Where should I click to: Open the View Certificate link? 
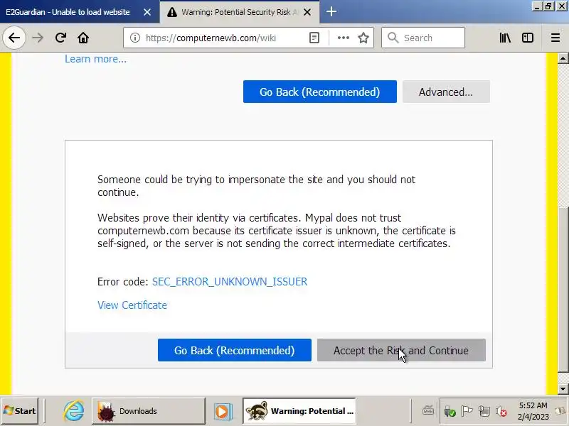[x=132, y=305]
